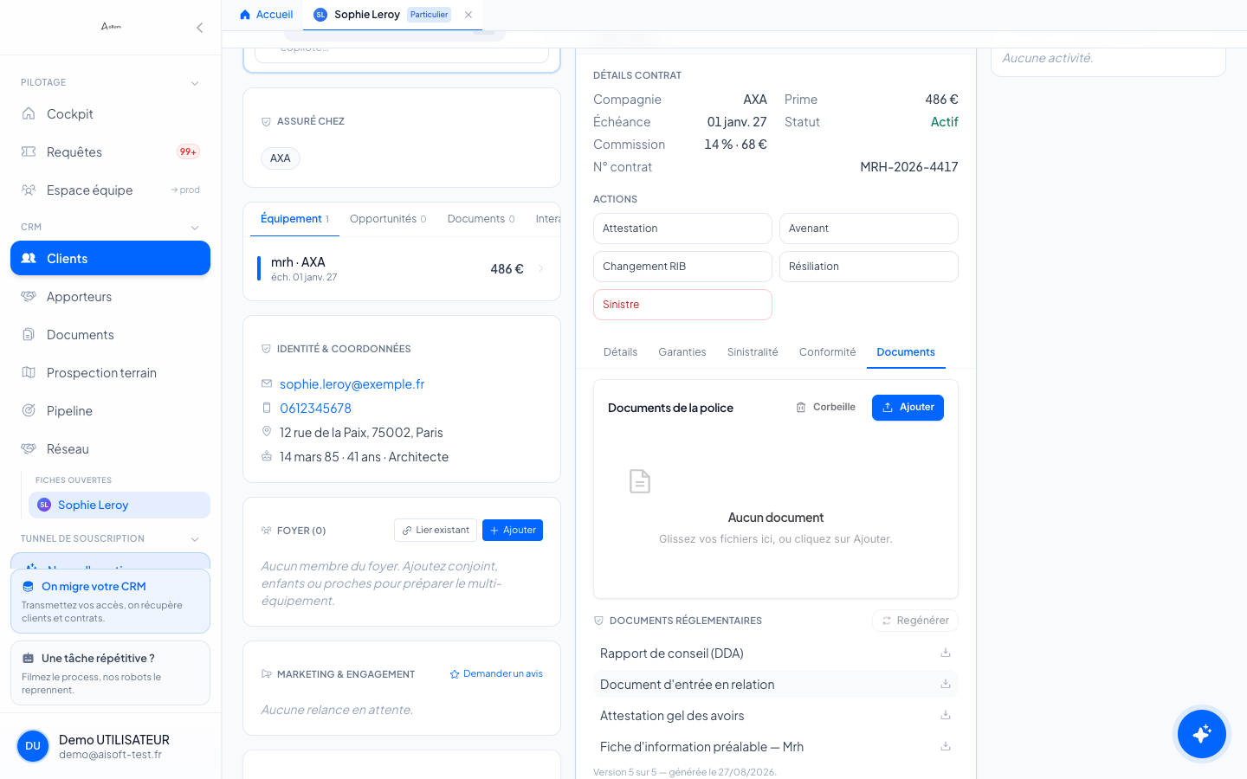Open the floating AI assistant sparkle button

pyautogui.click(x=1202, y=734)
